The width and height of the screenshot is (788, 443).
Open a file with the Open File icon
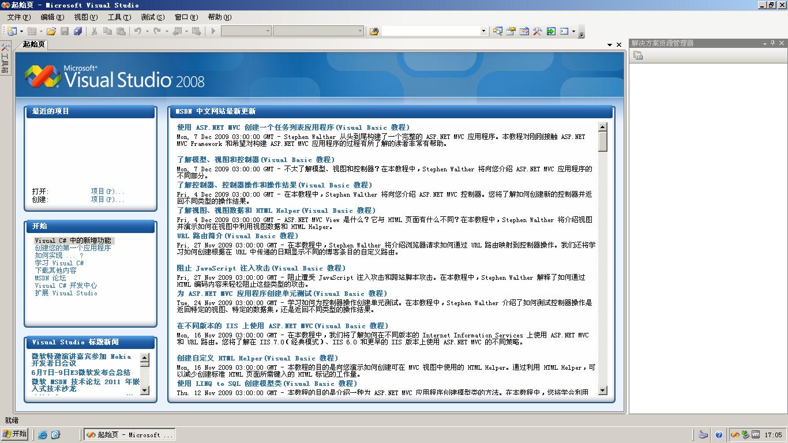coord(51,31)
